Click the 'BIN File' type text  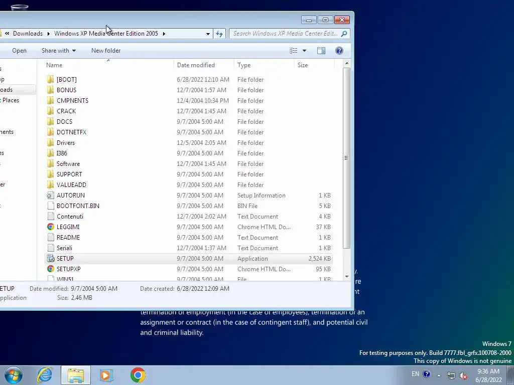(247, 206)
